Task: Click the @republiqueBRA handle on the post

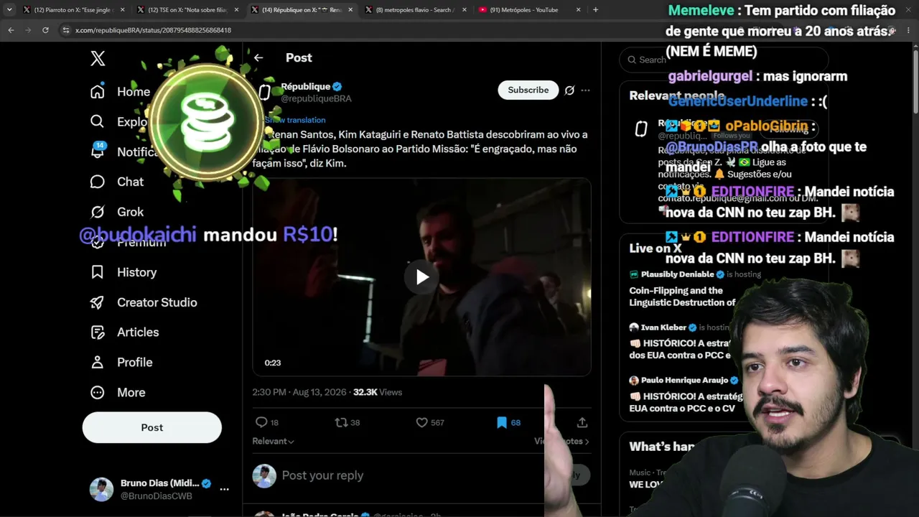Action: coord(316,98)
